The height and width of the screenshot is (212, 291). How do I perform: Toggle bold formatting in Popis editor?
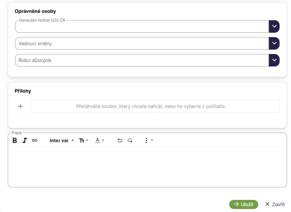pos(15,140)
